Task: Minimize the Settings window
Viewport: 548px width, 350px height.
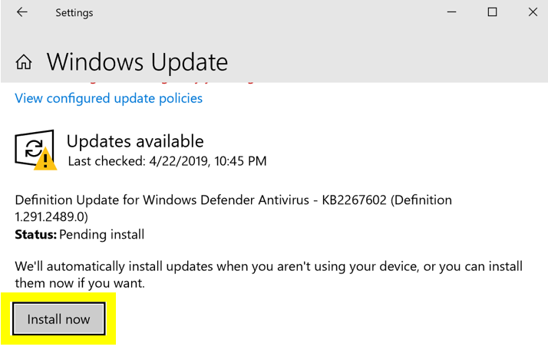Action: click(x=452, y=12)
